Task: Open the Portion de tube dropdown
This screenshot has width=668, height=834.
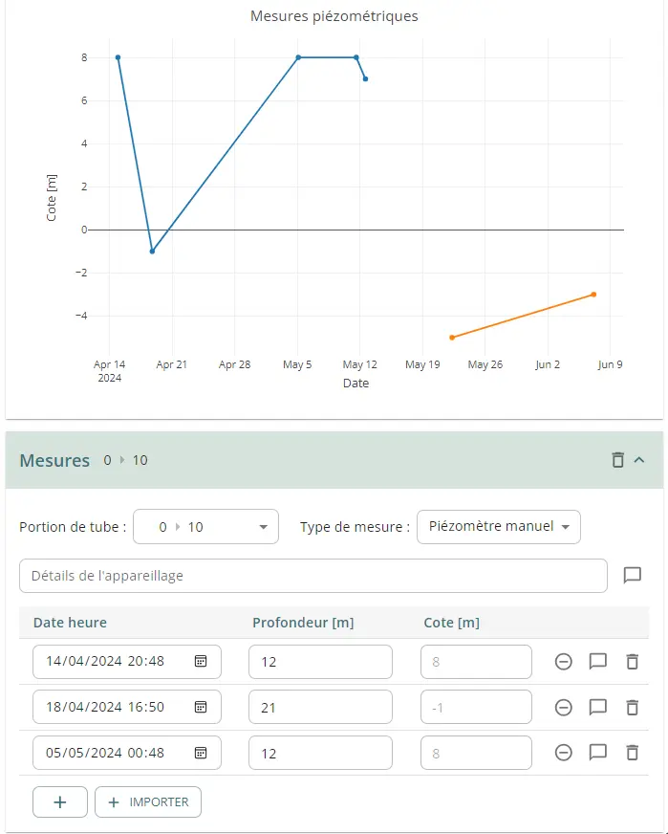Action: [205, 527]
